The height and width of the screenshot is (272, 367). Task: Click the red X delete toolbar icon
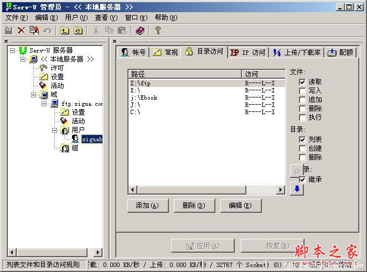pos(21,30)
